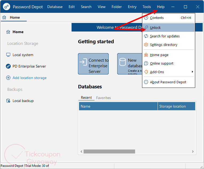This screenshot has height=169, width=204.
Task: Click the Home house icon in sidebar
Action: point(8,32)
